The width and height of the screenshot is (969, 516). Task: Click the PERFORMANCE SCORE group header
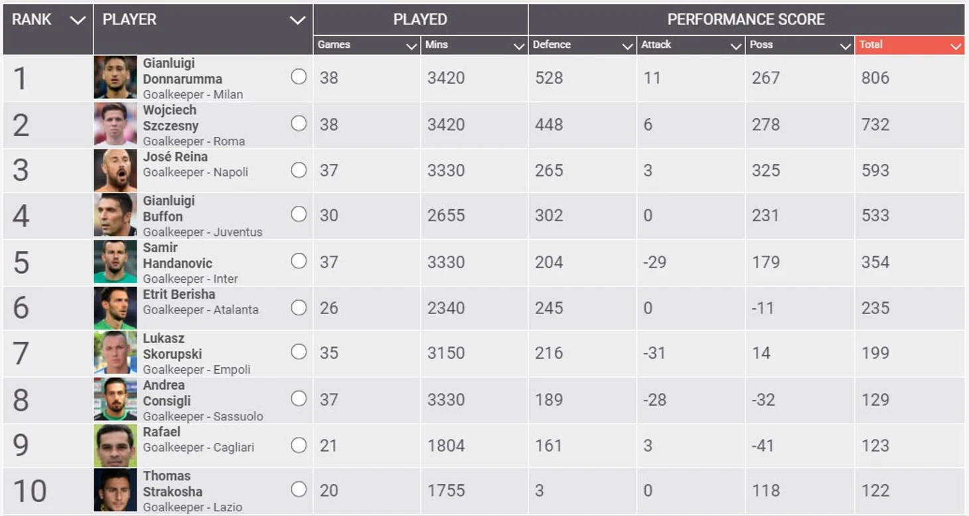pos(746,19)
